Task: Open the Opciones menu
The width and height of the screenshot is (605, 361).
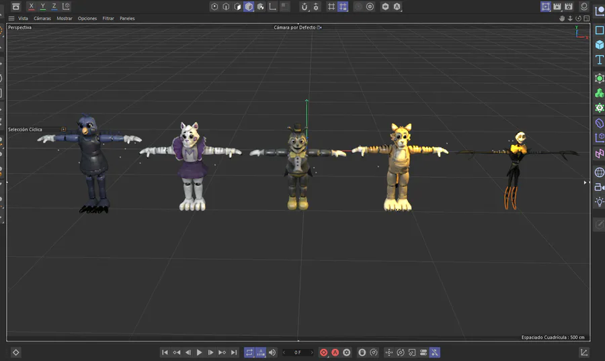Action: coord(87,18)
